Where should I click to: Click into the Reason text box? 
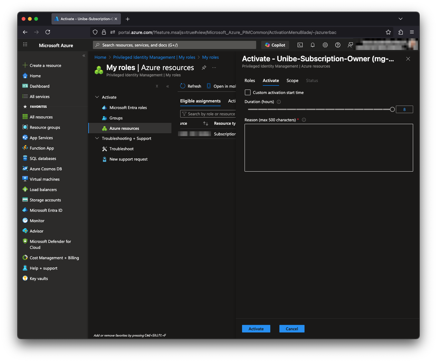tap(328, 148)
